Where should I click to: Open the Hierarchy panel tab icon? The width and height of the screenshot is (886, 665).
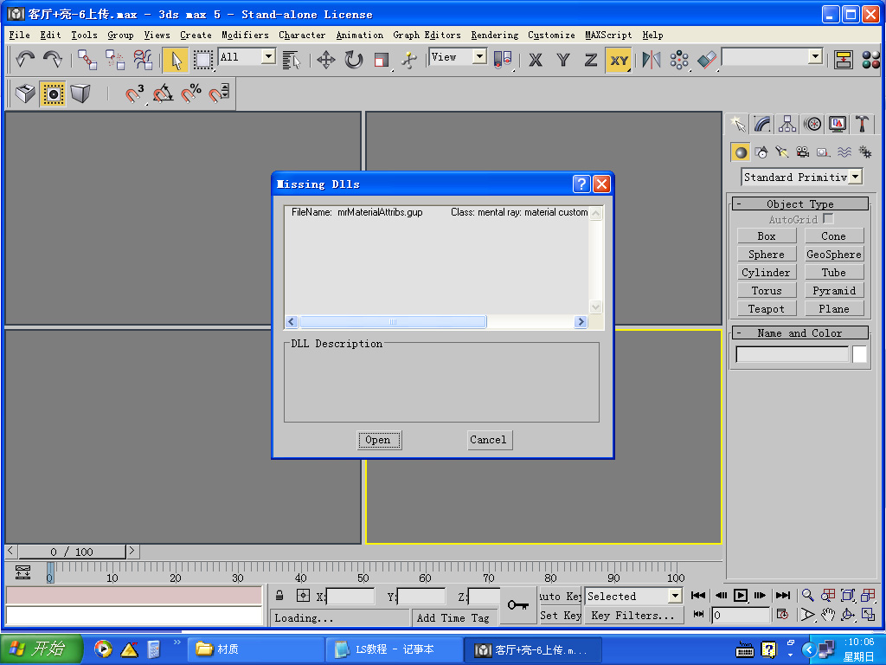pyautogui.click(x=787, y=124)
